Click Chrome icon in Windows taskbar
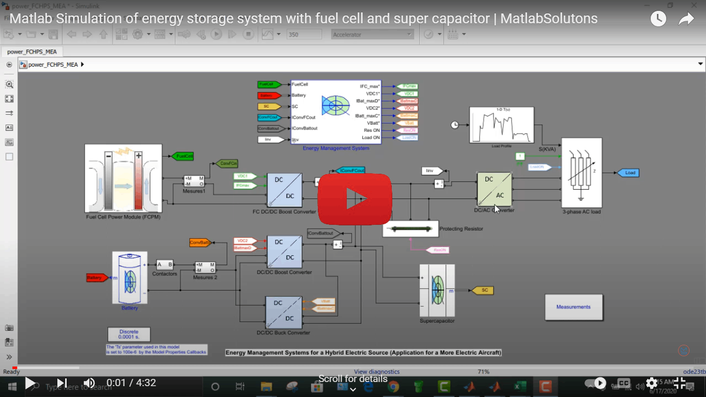The image size is (706, 397). coord(393,386)
